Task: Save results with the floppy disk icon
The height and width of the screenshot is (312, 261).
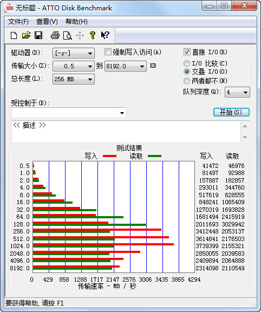Action: [38, 35]
